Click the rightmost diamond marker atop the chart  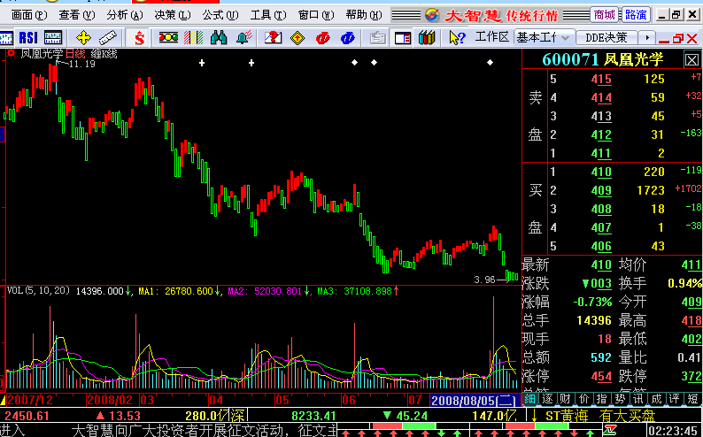click(490, 62)
